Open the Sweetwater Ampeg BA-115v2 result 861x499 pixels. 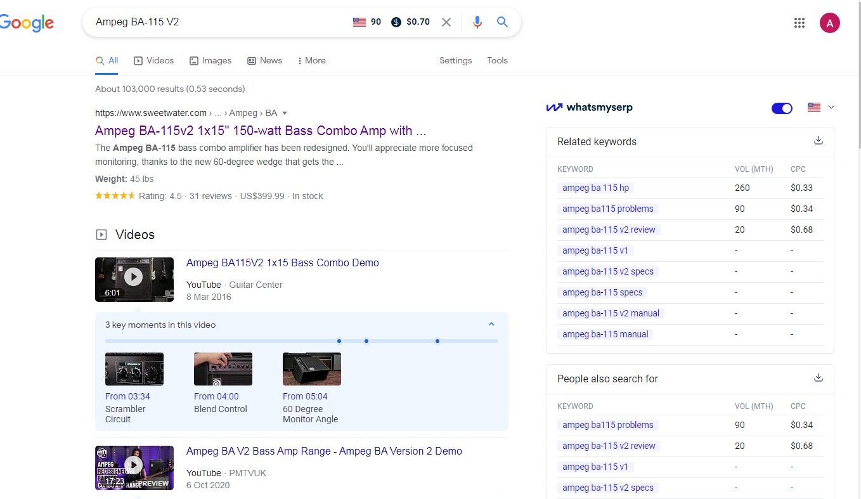(x=261, y=131)
